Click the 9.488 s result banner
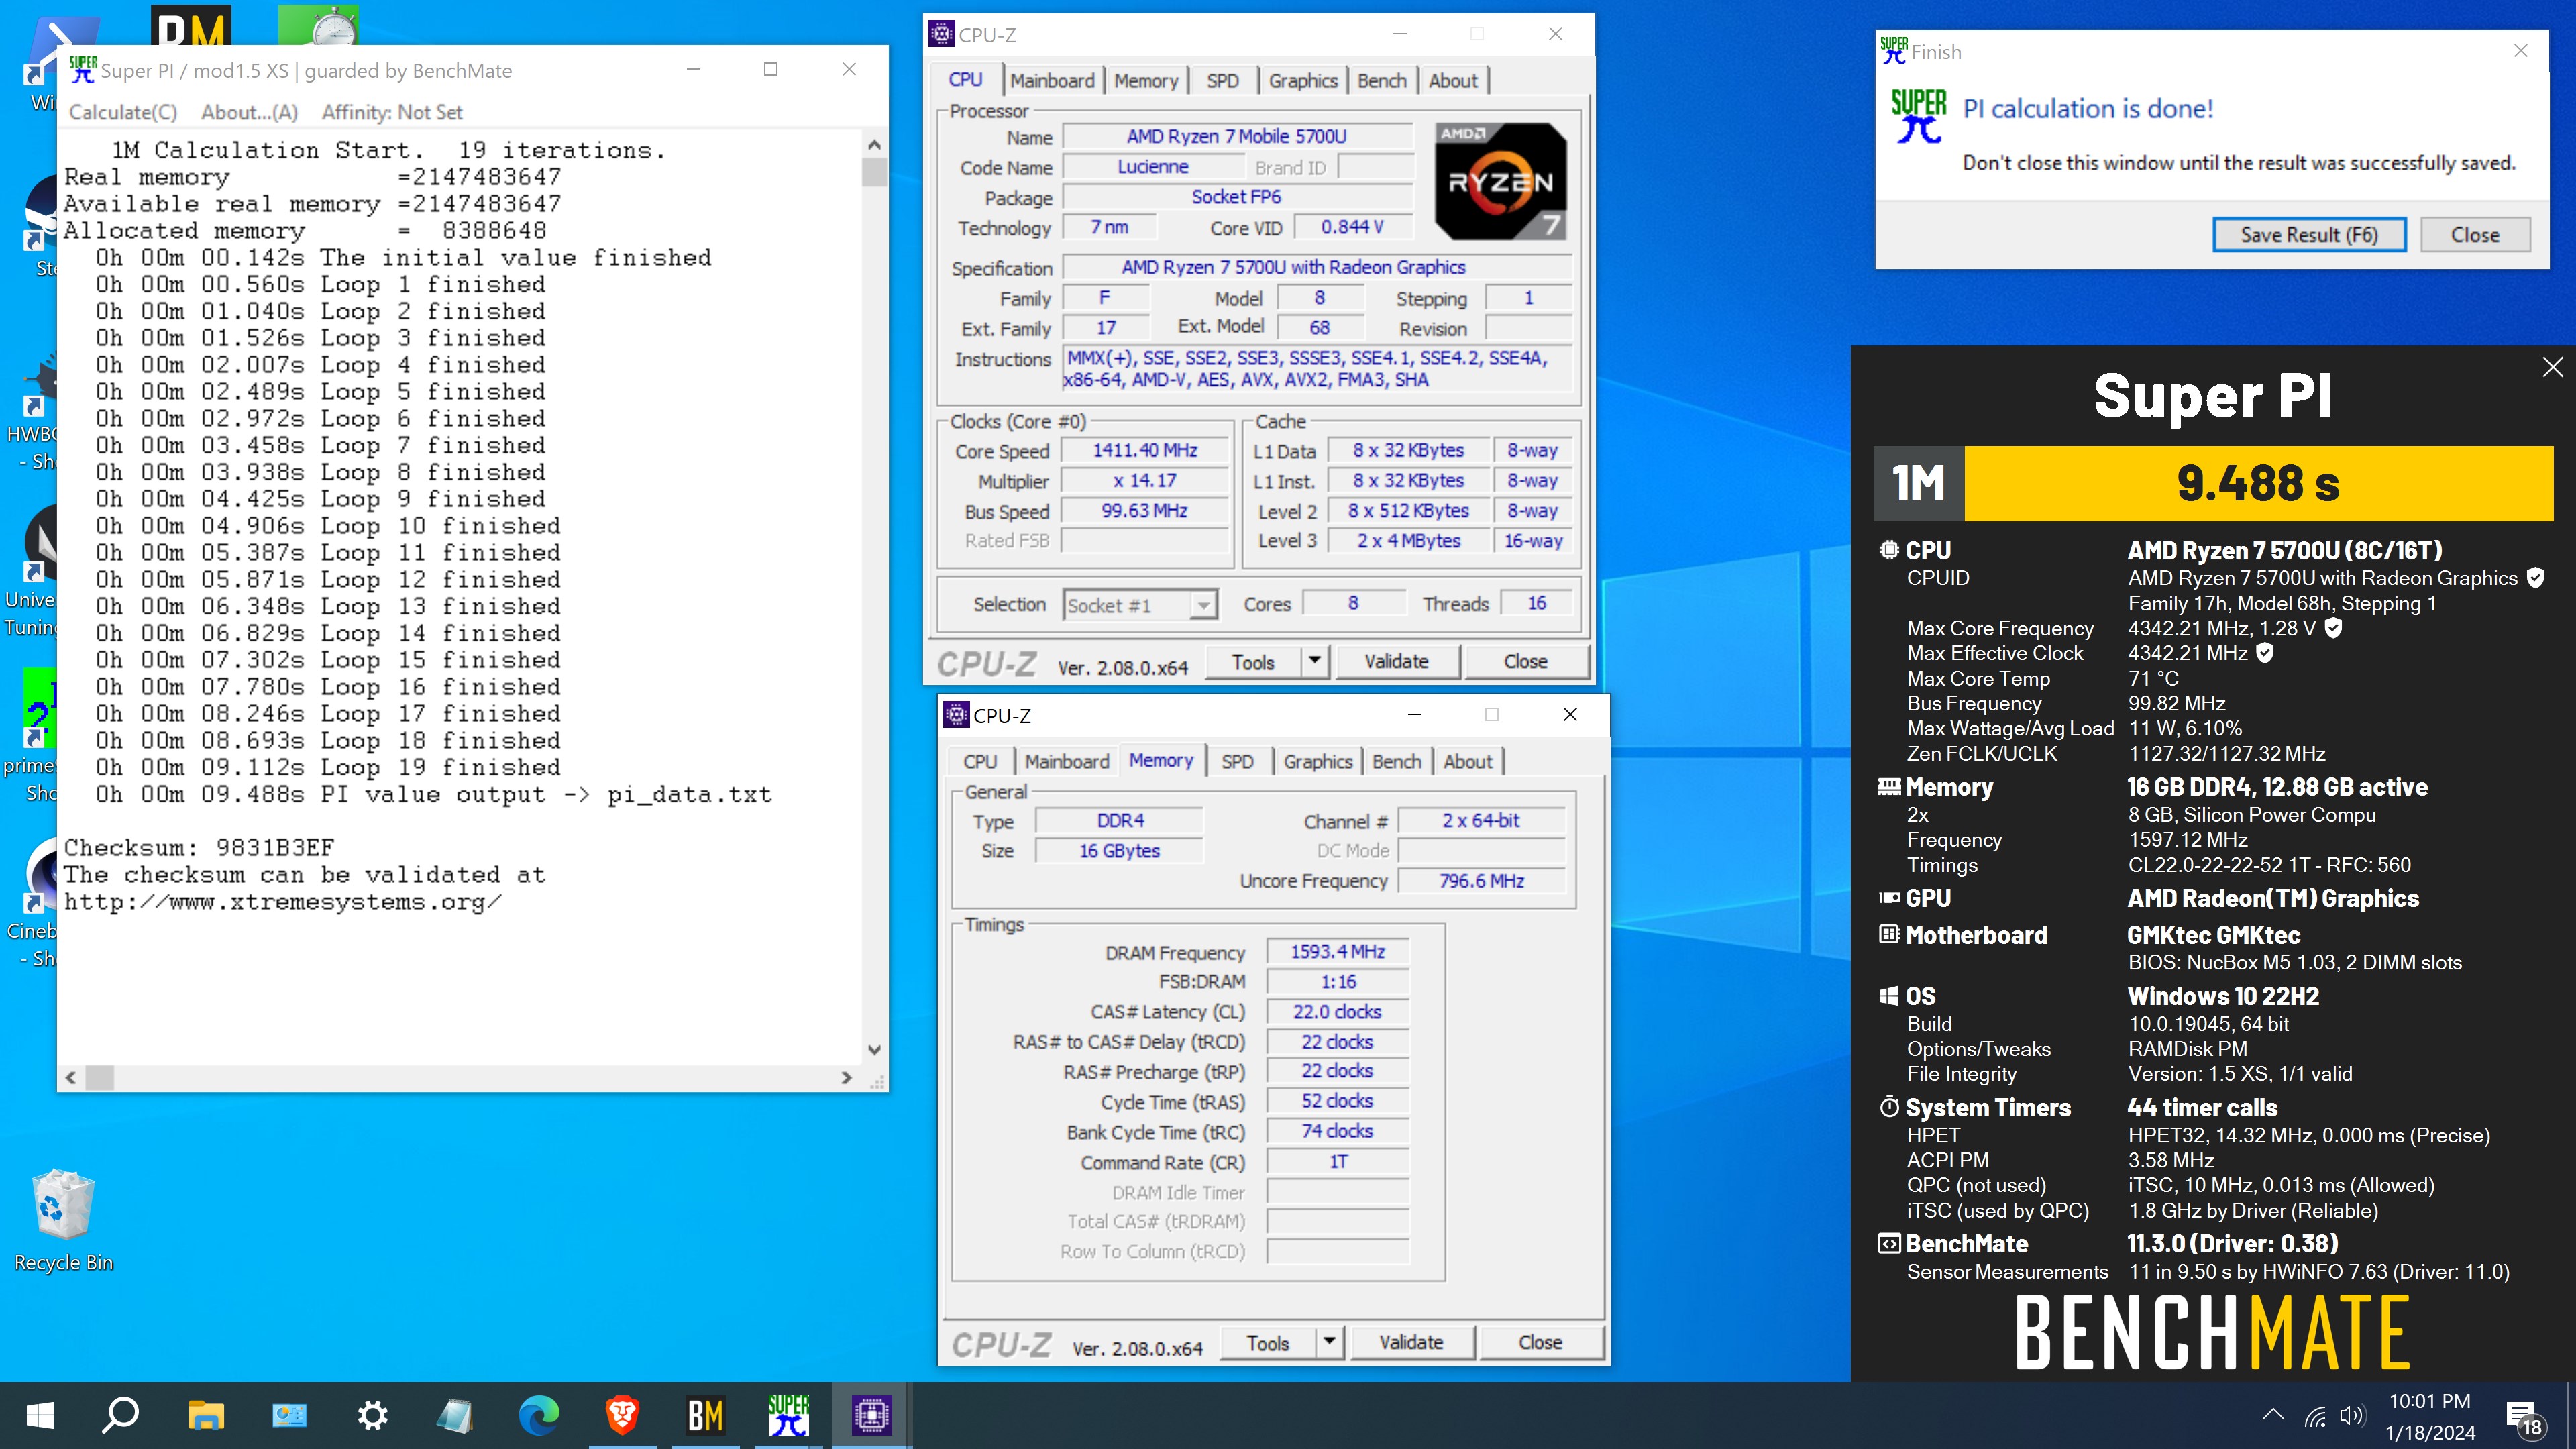 click(2258, 483)
